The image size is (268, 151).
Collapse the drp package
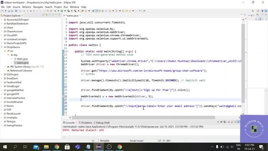(8, 55)
